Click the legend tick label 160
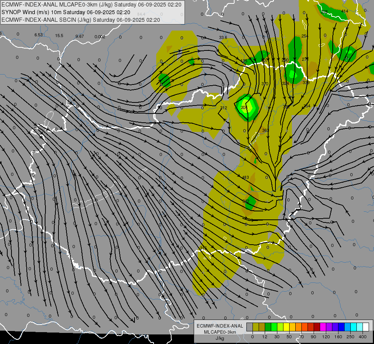Screen dimensions: 374x344 [338, 337]
